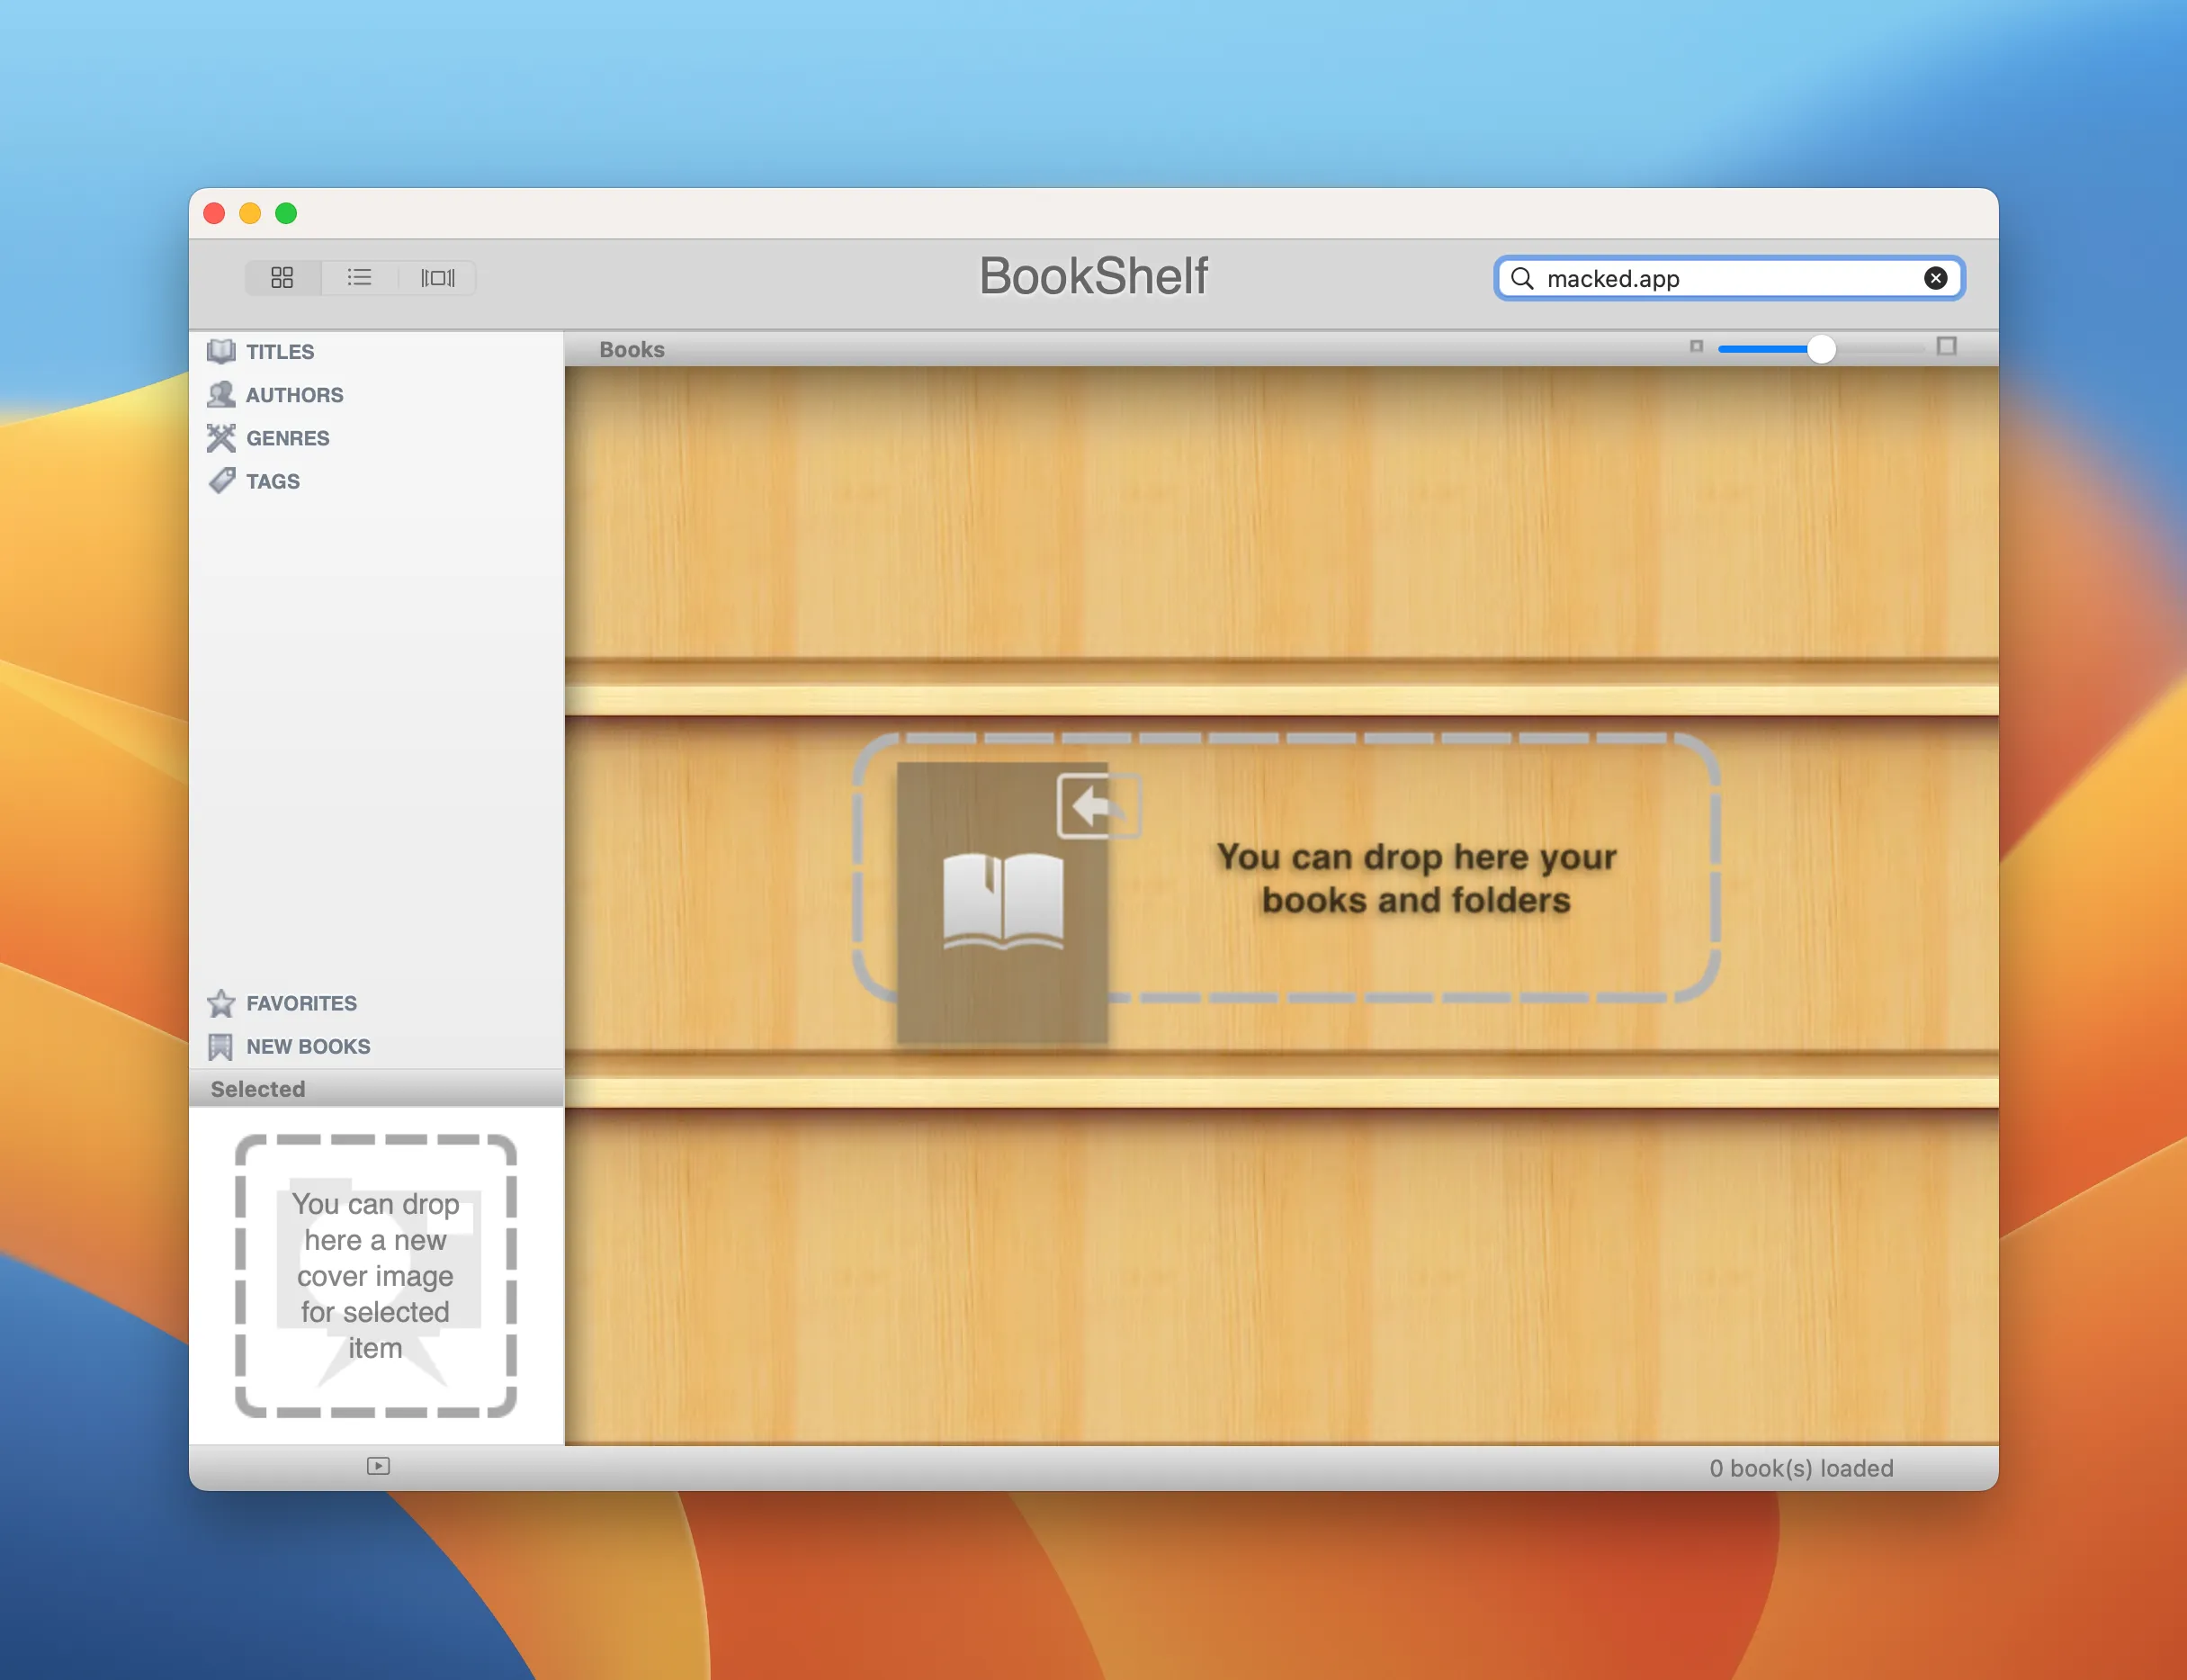The image size is (2187, 1680).
Task: Clear the search field text
Action: 1935,278
